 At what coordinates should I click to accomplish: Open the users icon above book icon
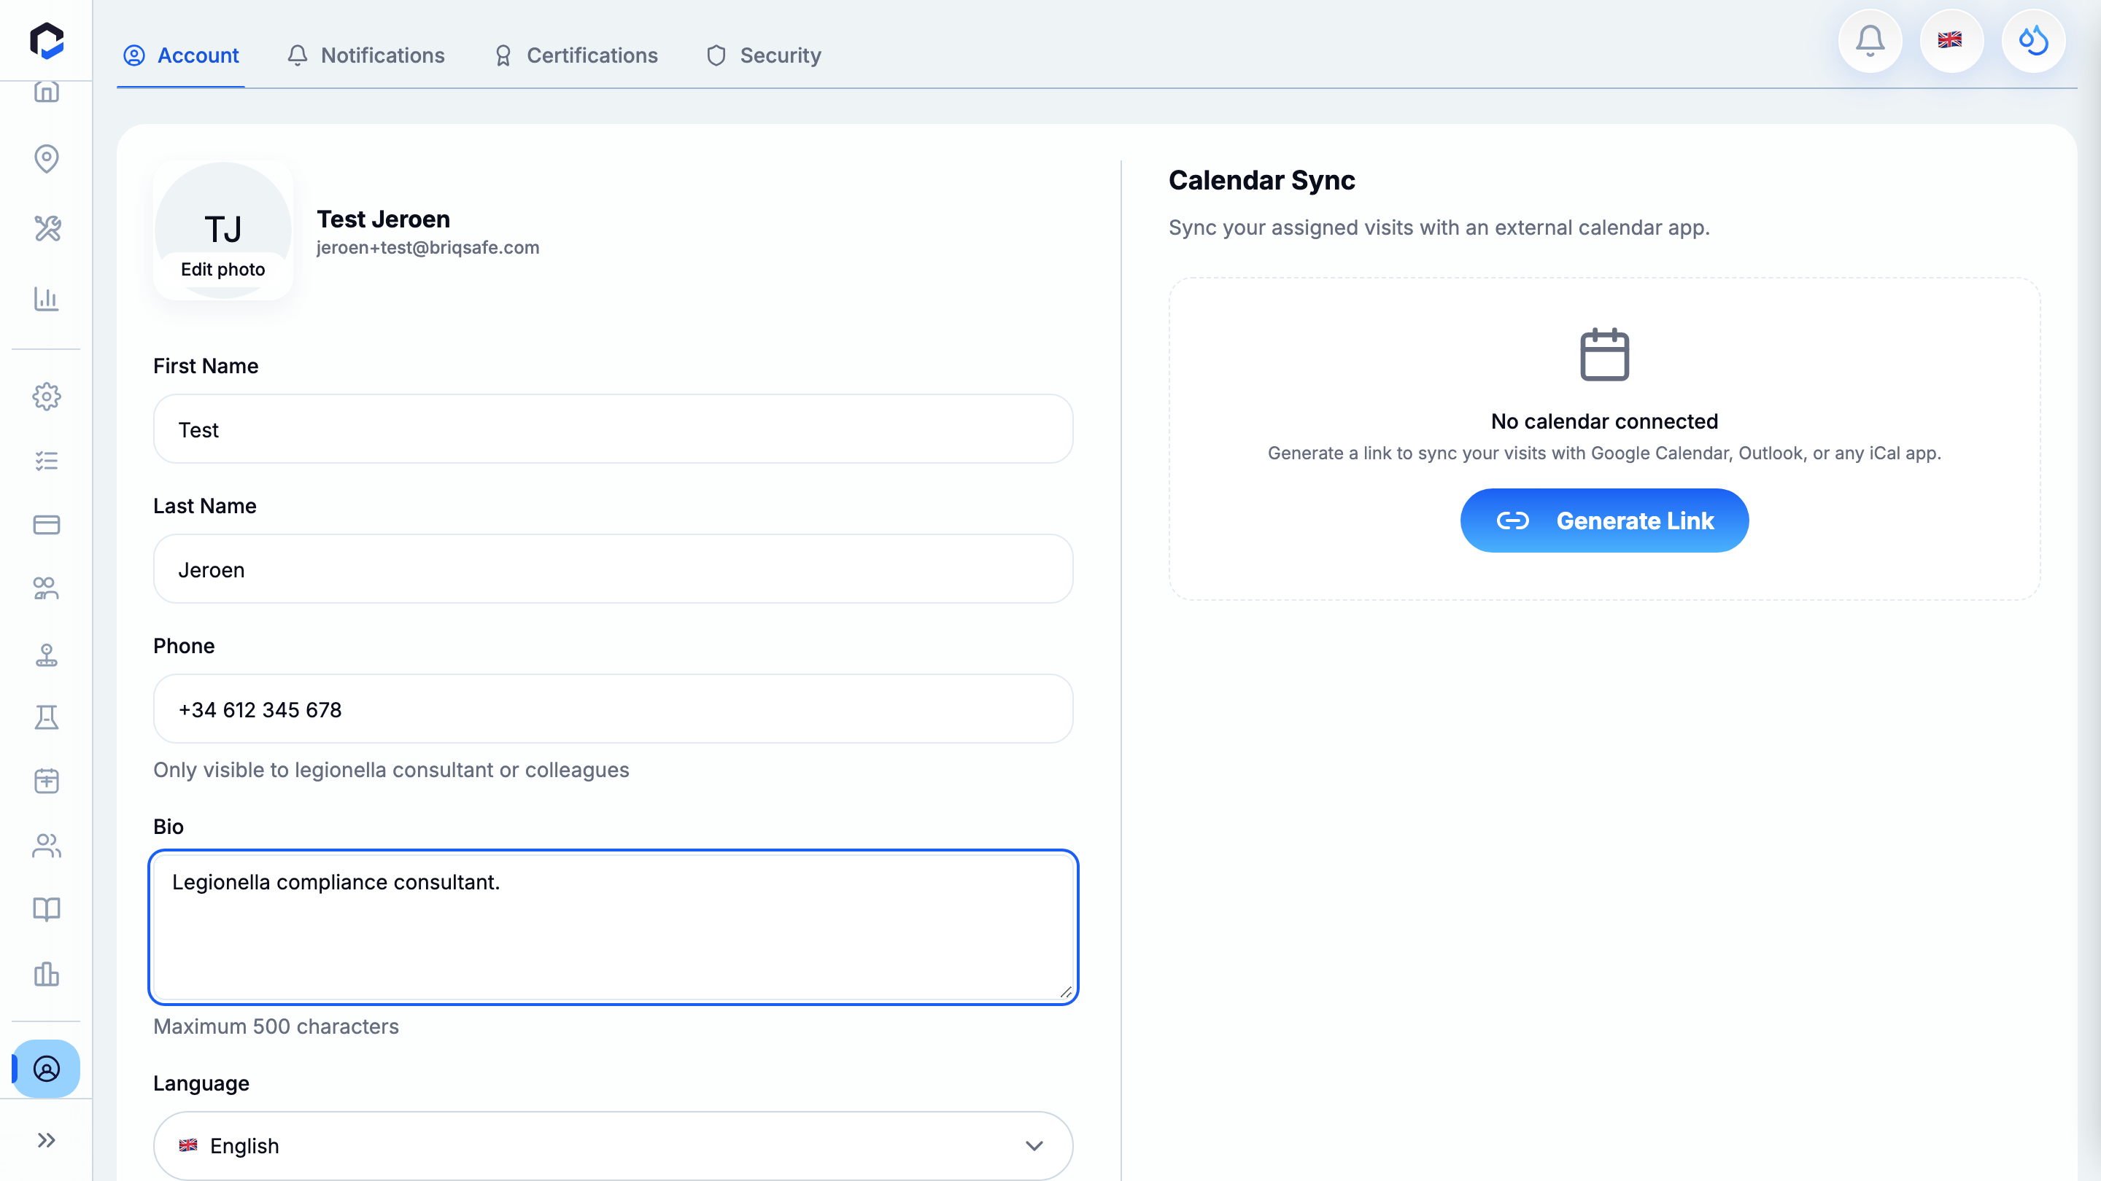[x=47, y=845]
